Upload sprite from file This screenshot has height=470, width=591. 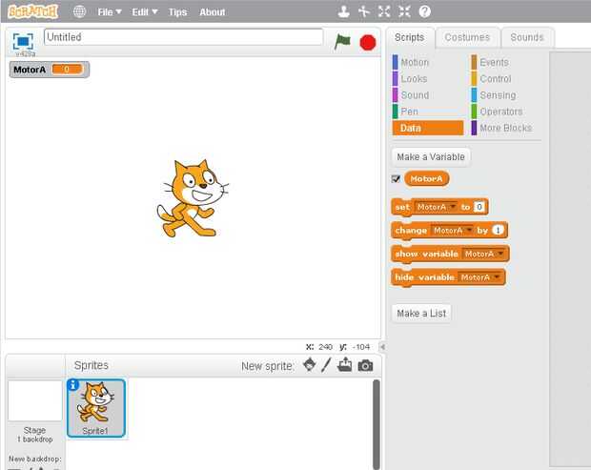[344, 365]
